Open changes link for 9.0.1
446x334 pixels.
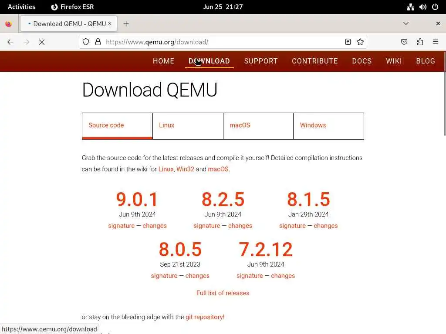(x=155, y=226)
